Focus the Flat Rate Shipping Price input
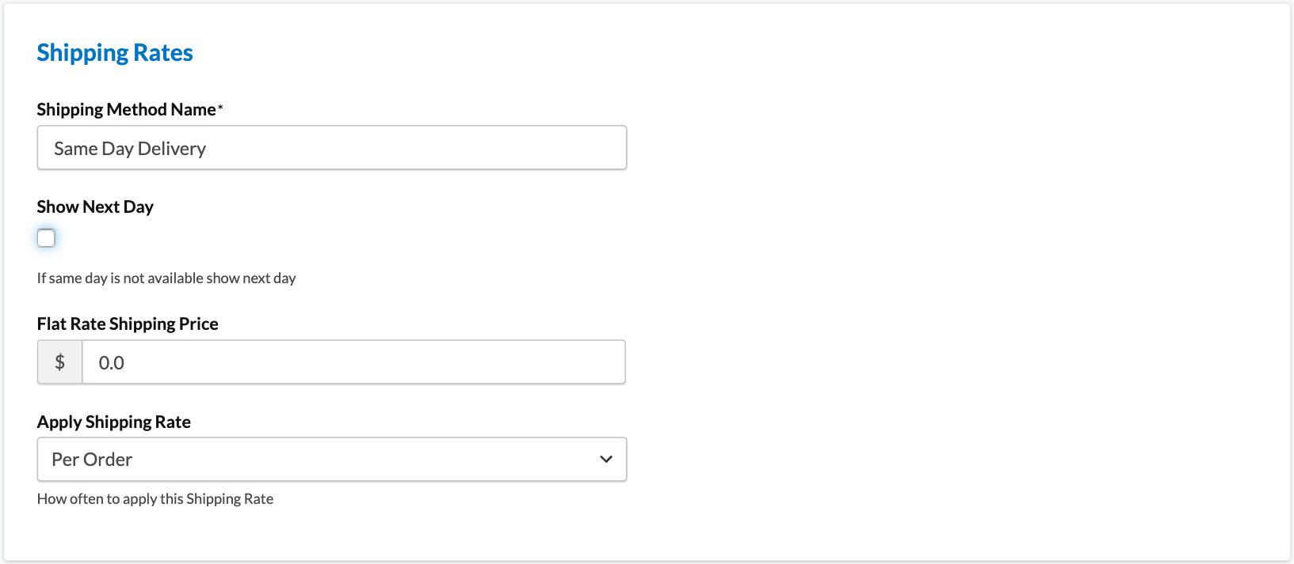This screenshot has height=564, width=1294. tap(353, 362)
